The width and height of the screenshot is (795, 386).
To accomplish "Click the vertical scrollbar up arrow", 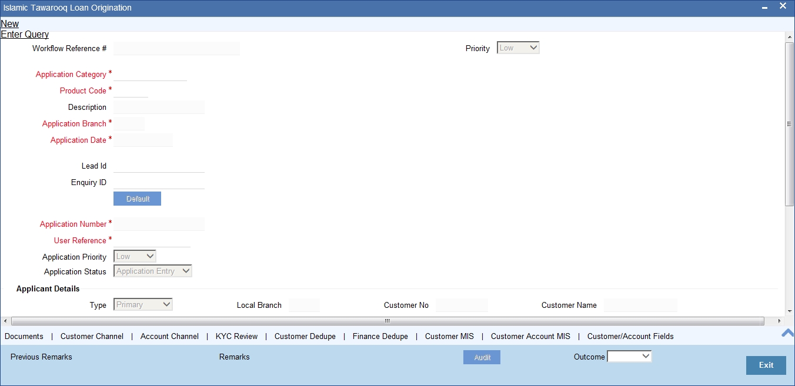I will click(x=790, y=36).
